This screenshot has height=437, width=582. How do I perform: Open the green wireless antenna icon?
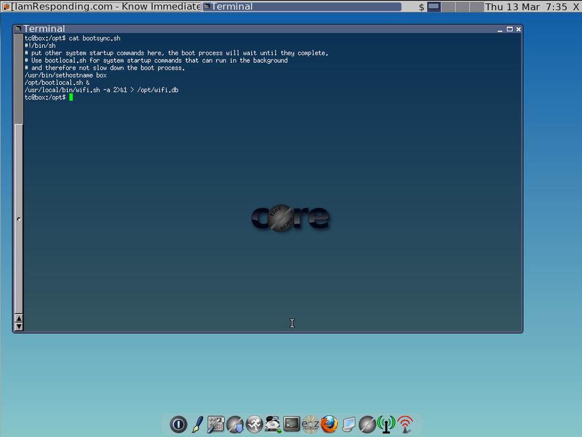(386, 424)
